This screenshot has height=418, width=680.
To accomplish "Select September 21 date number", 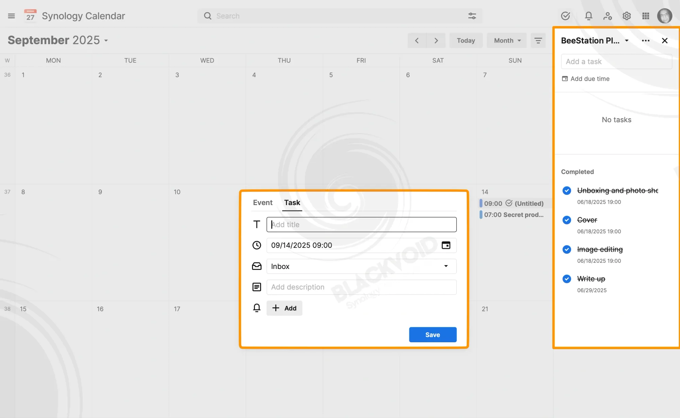I will pyautogui.click(x=485, y=309).
